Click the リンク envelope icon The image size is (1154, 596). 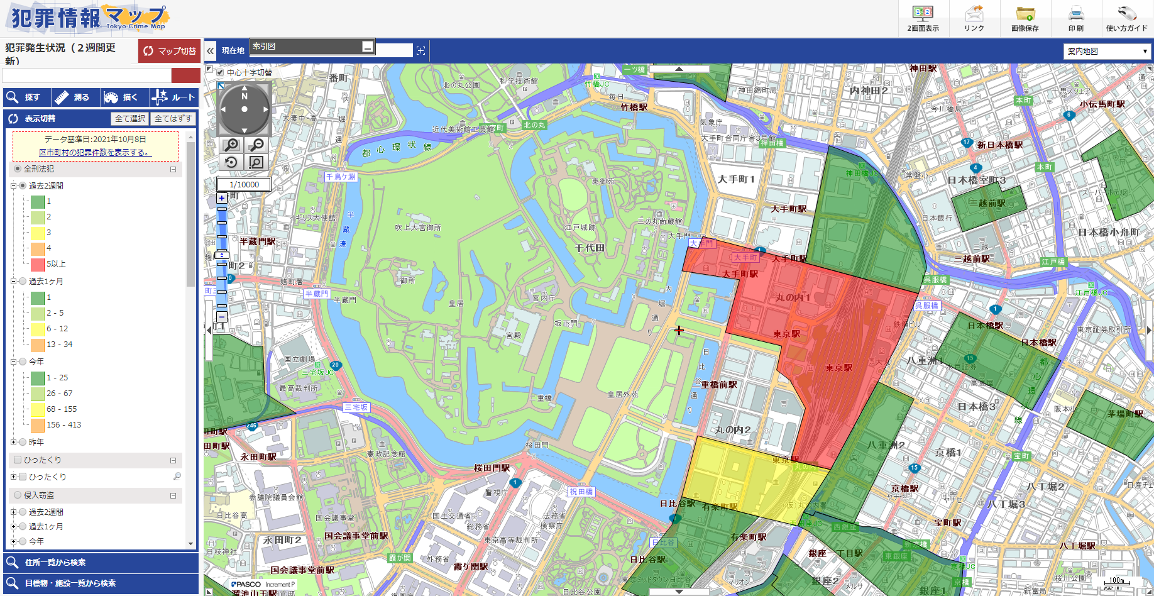(974, 18)
